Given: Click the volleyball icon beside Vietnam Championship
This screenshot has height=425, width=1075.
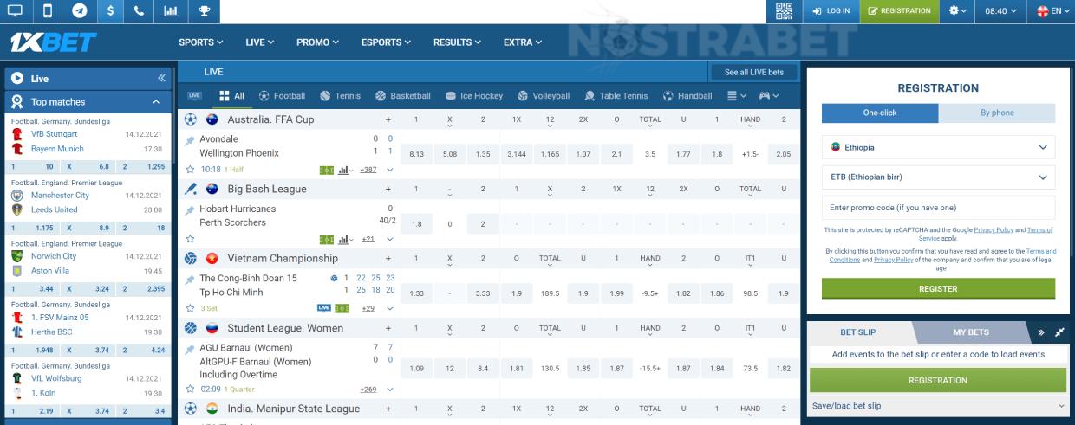Looking at the screenshot, I should [191, 258].
